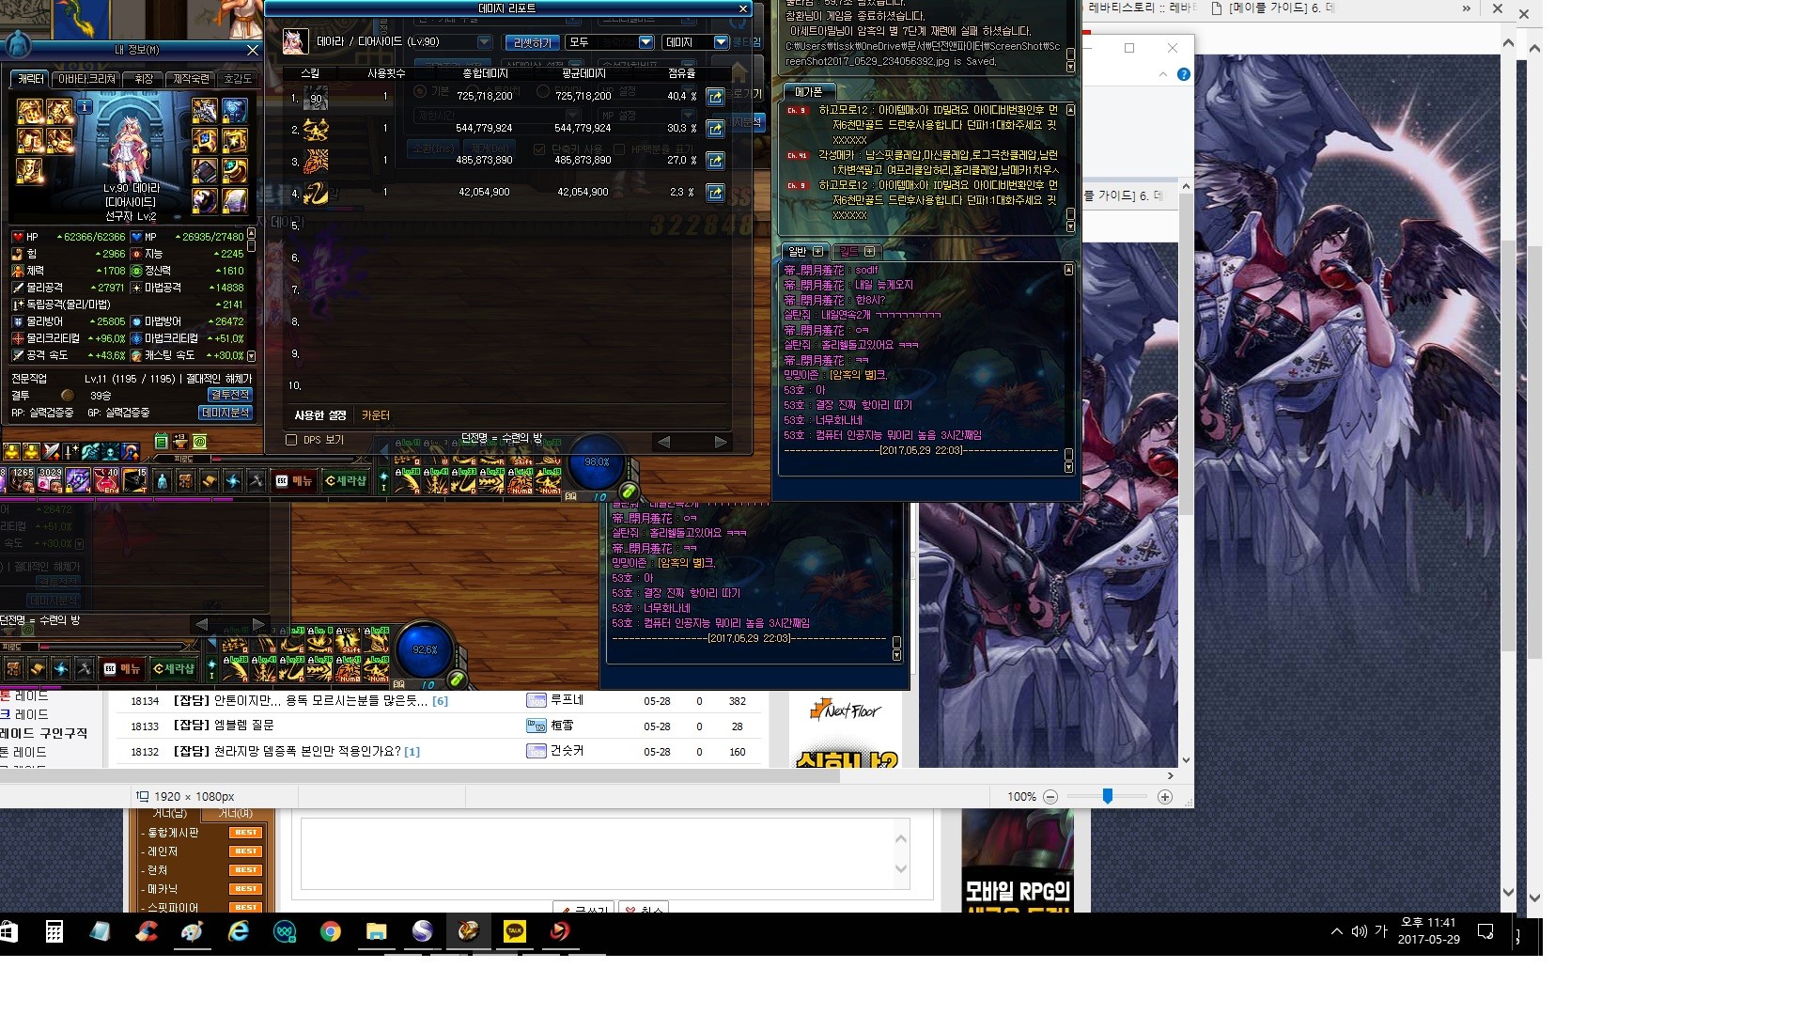1804x1015 pixels.
Task: Expand the 길드 chat tab plus
Action: [x=869, y=251]
